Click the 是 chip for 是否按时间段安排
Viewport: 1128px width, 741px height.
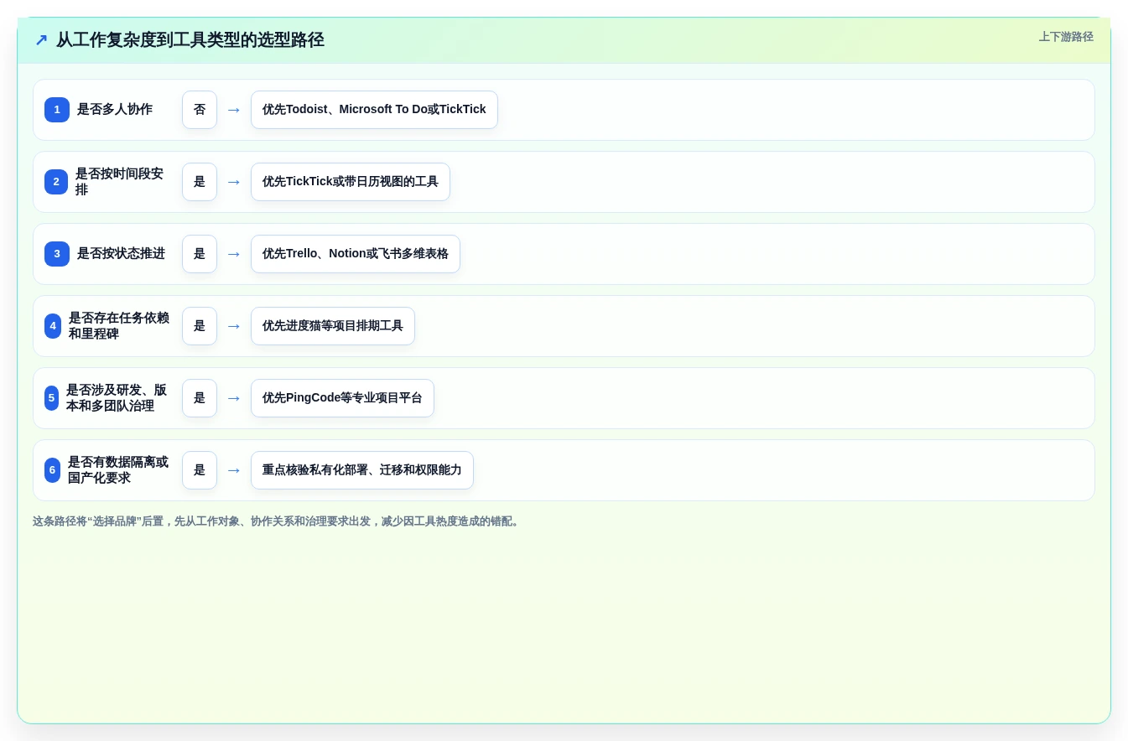tap(200, 182)
